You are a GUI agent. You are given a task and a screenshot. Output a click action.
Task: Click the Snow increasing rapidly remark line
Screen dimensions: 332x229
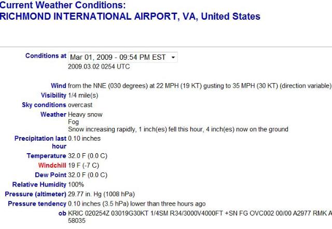click(x=178, y=129)
